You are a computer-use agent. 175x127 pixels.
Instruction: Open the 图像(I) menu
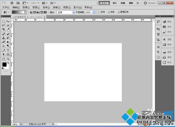pyautogui.click(x=26, y=7)
